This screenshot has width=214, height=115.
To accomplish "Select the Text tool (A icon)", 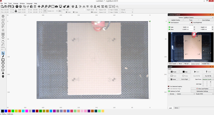I will (x=3, y=73).
